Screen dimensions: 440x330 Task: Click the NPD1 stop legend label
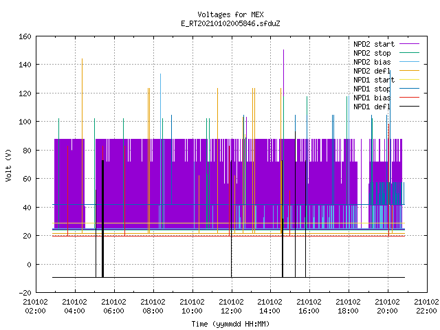pos(372,89)
